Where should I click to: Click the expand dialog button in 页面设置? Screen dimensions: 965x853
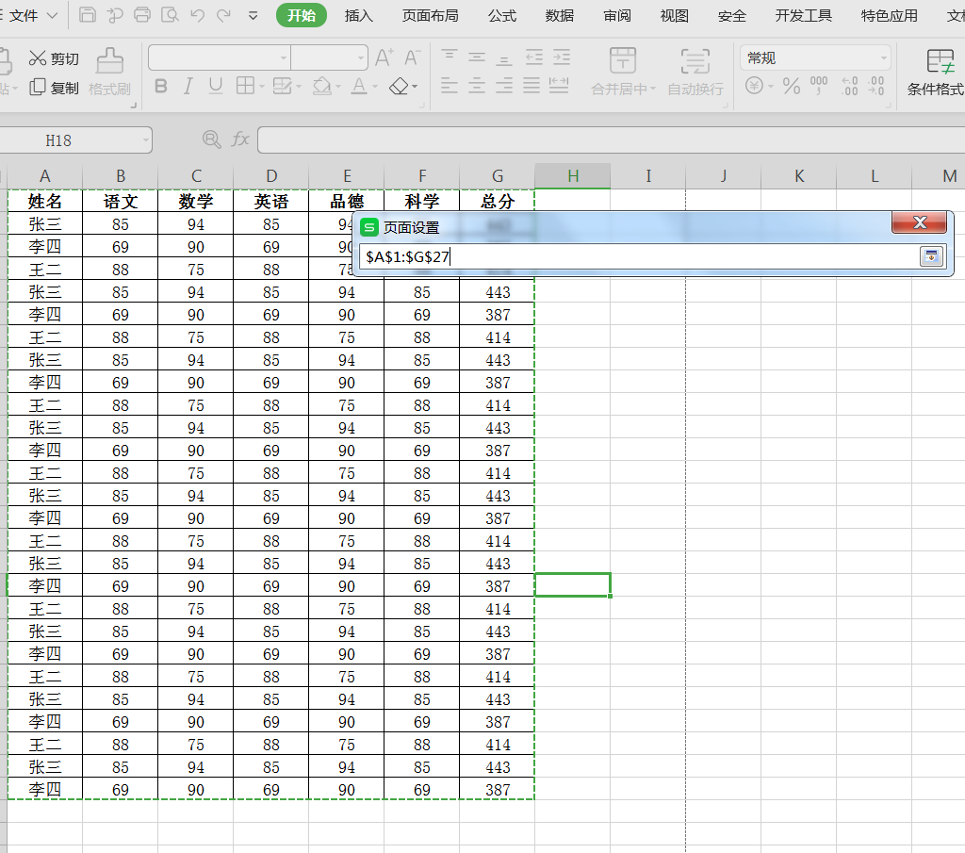932,256
